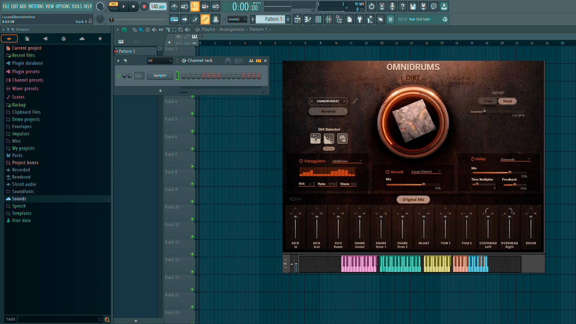The image size is (576, 324).
Task: Click the render audio save icon
Action: (423, 6)
